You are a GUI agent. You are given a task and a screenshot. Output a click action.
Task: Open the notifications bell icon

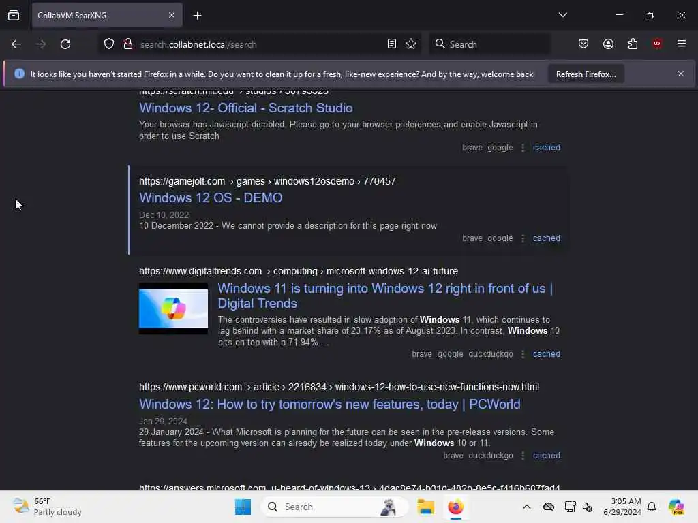[x=652, y=507]
